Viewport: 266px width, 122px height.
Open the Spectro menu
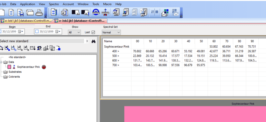tap(54, 4)
